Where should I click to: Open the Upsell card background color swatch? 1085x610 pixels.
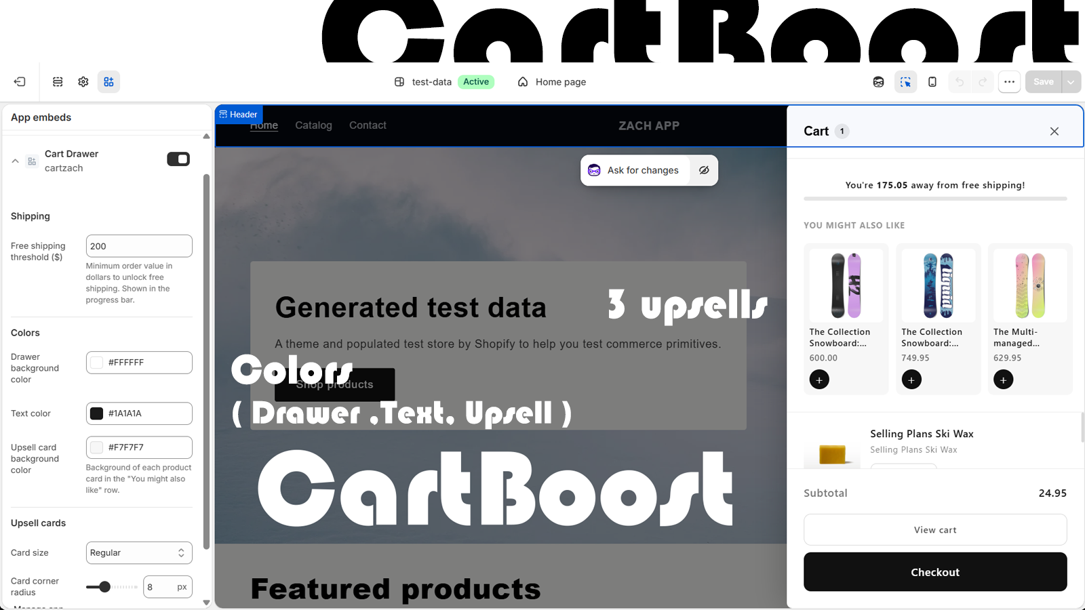(x=97, y=447)
